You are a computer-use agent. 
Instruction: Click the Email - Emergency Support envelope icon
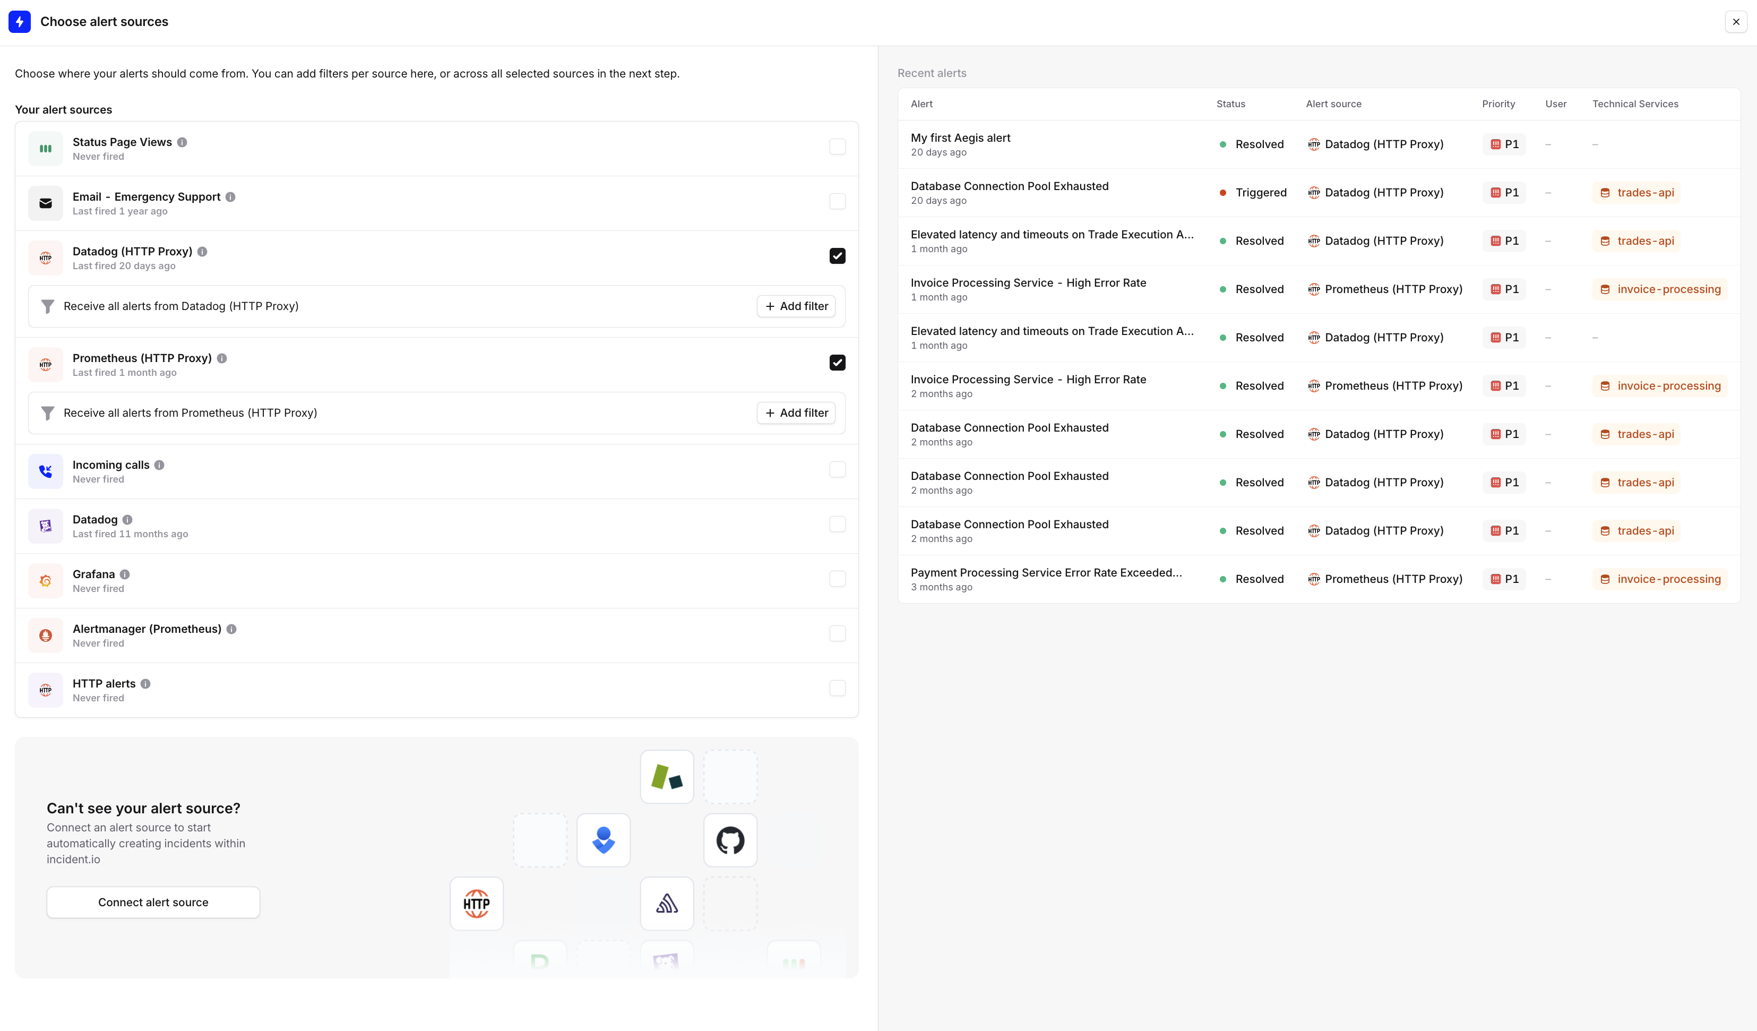click(x=45, y=203)
